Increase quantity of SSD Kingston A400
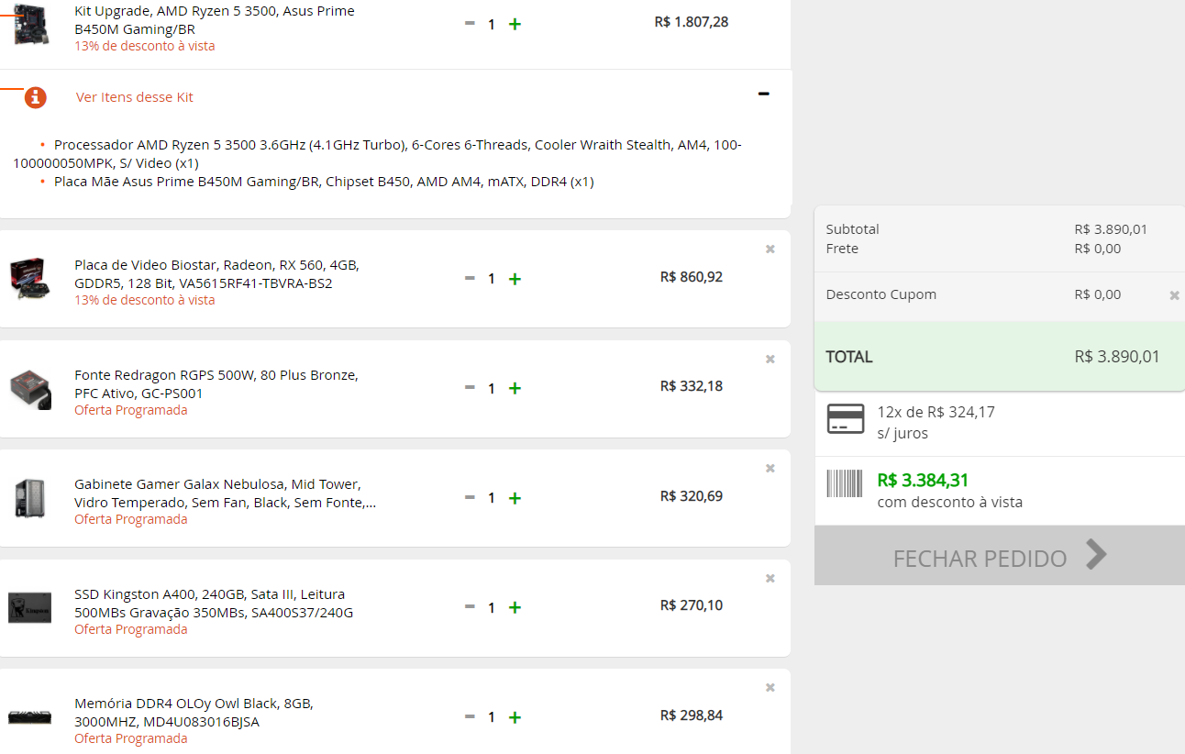 [x=515, y=607]
